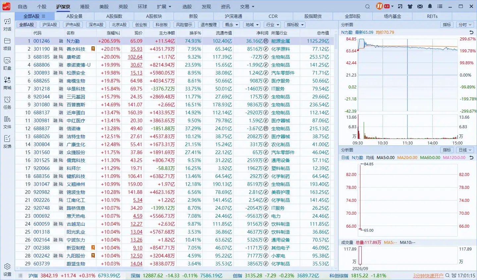Click the magnifier icon in the status bar
477x280 pixels.
click(x=448, y=275)
